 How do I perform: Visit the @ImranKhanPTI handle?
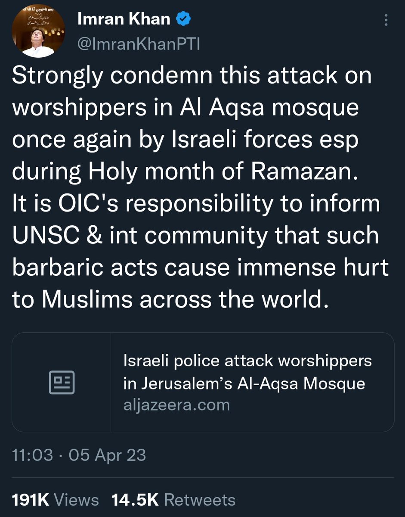click(139, 44)
